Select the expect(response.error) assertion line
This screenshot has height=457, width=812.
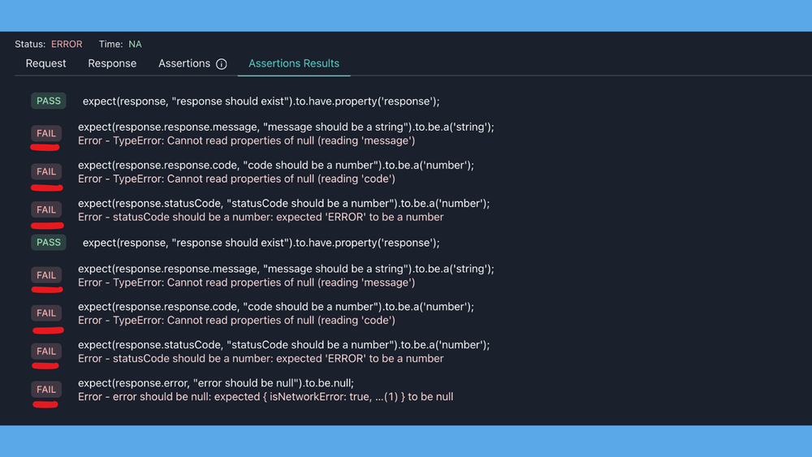tap(216, 383)
